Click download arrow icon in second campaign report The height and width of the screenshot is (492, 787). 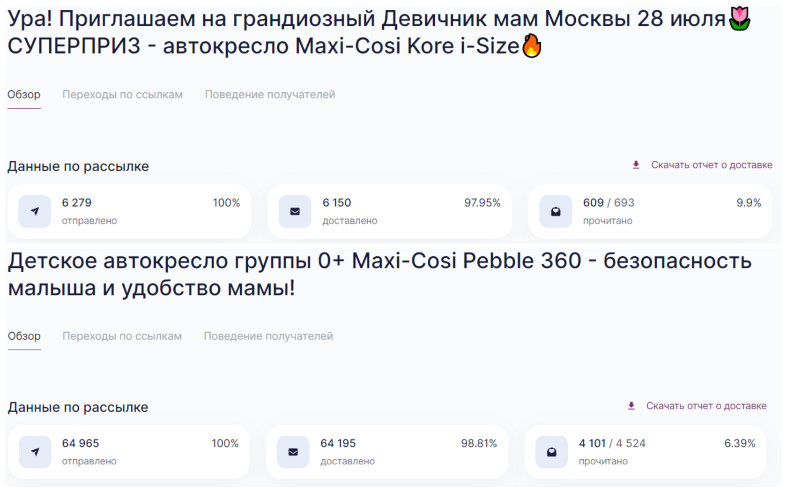[631, 406]
